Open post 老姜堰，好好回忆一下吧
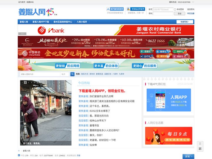 click(x=103, y=140)
